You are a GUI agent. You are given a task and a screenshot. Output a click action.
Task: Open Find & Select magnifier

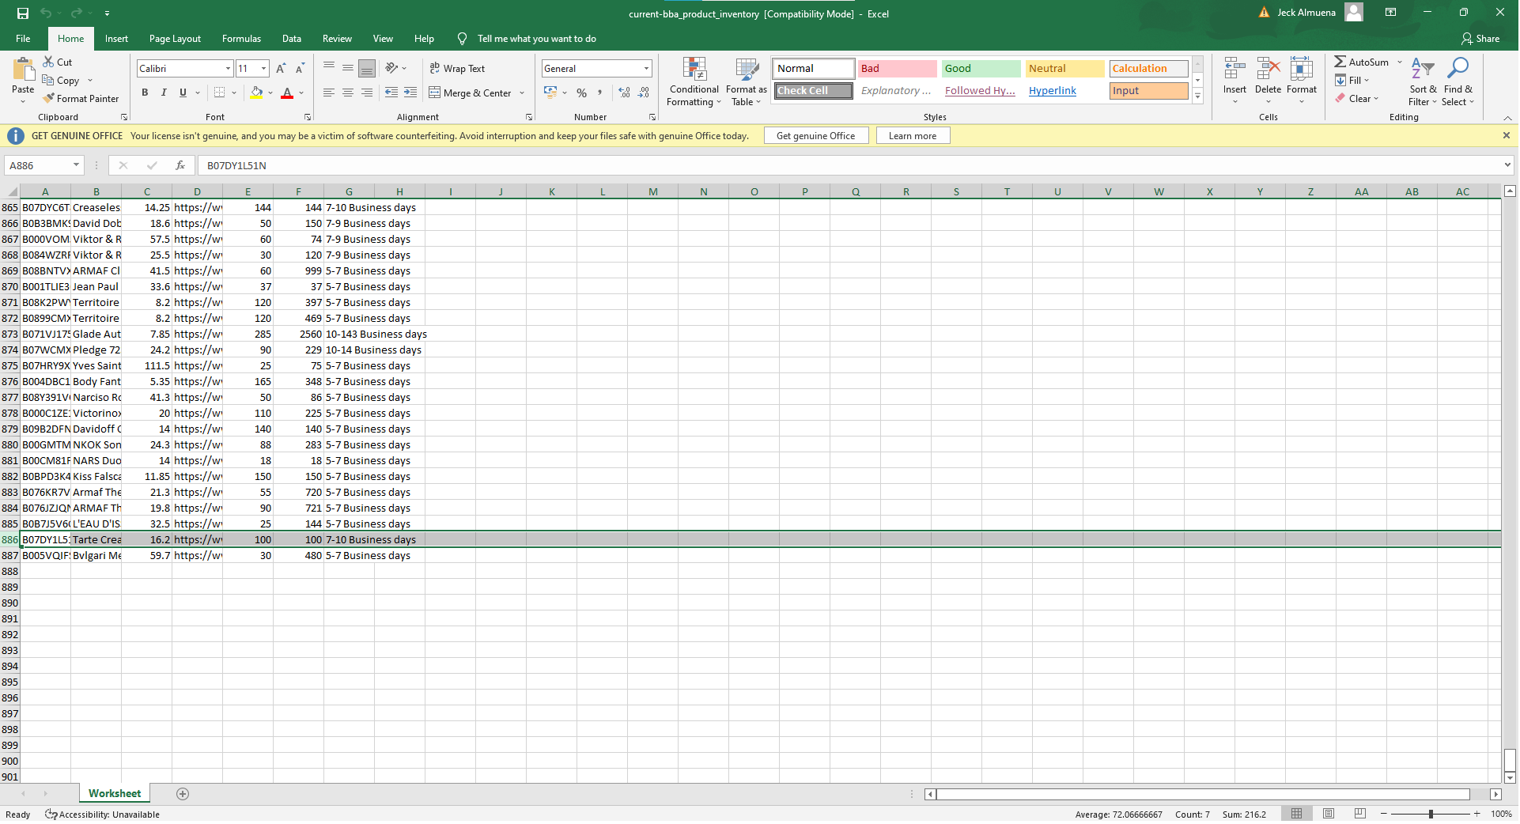[1458, 81]
